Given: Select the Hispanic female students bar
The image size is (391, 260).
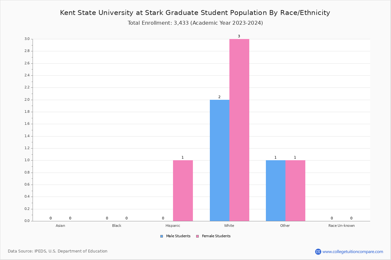Looking at the screenshot, I should click(183, 190).
